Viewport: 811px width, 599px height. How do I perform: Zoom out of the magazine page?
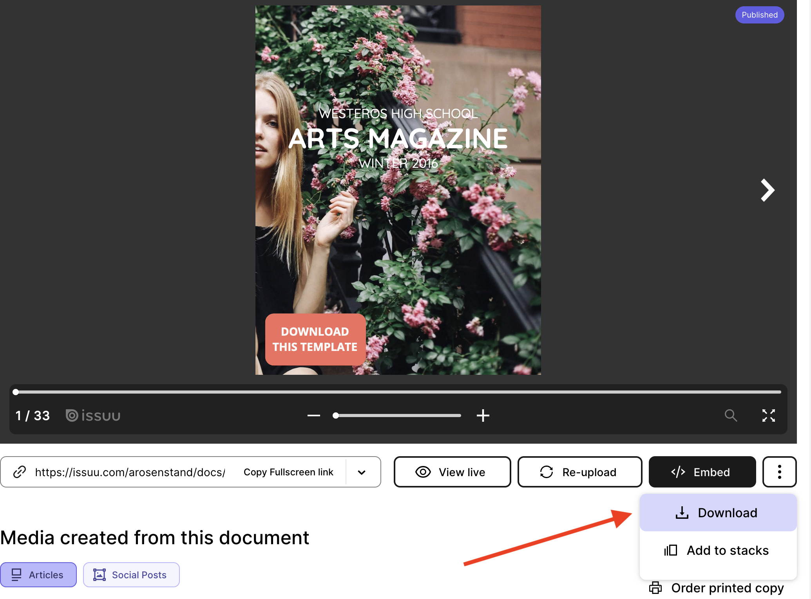(x=313, y=416)
